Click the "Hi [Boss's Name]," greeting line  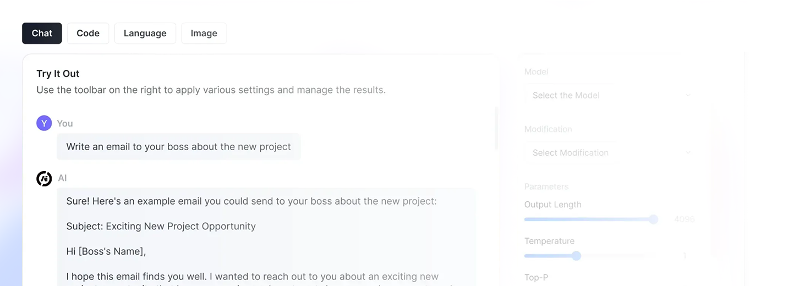coord(106,251)
